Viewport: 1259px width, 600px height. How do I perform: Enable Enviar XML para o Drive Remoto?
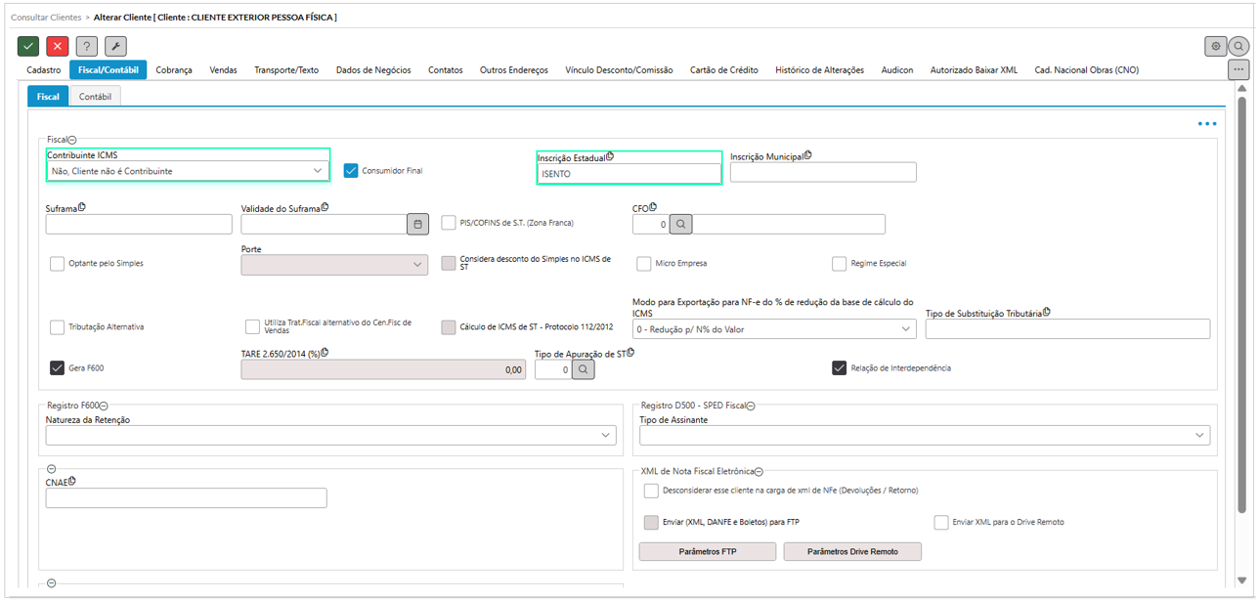[x=942, y=523]
